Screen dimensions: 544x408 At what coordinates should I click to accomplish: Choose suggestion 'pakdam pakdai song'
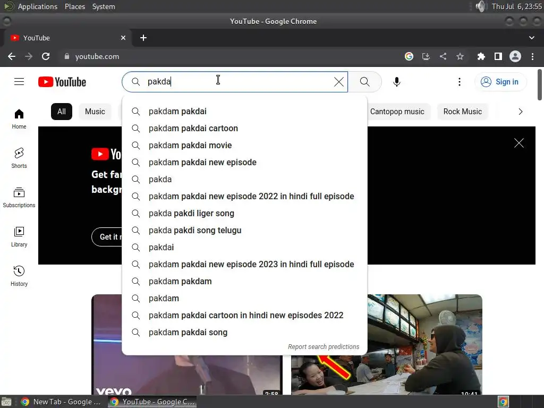point(244,333)
